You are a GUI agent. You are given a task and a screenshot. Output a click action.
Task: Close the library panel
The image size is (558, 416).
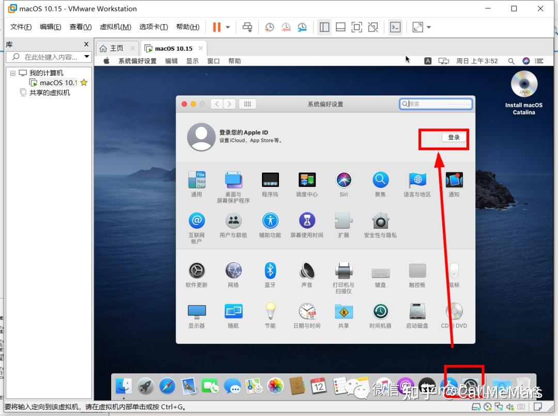pyautogui.click(x=86, y=44)
